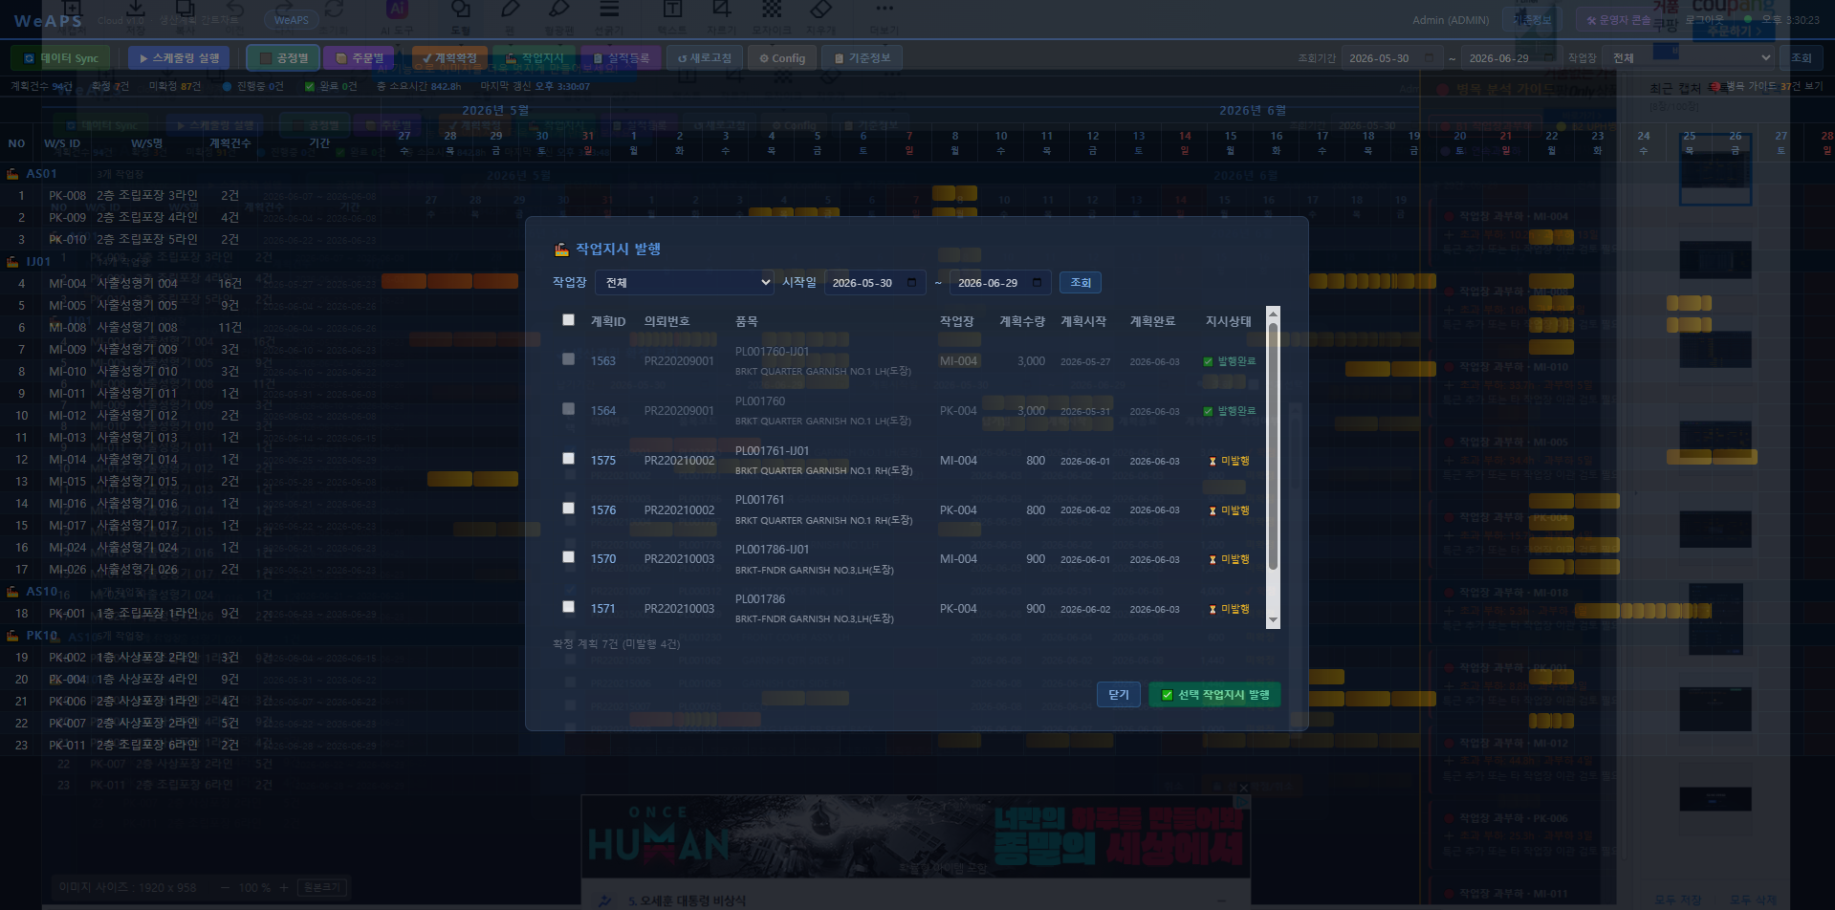Open 기준정보 clipboard button
This screenshot has height=910, width=1835.
pos(862,58)
